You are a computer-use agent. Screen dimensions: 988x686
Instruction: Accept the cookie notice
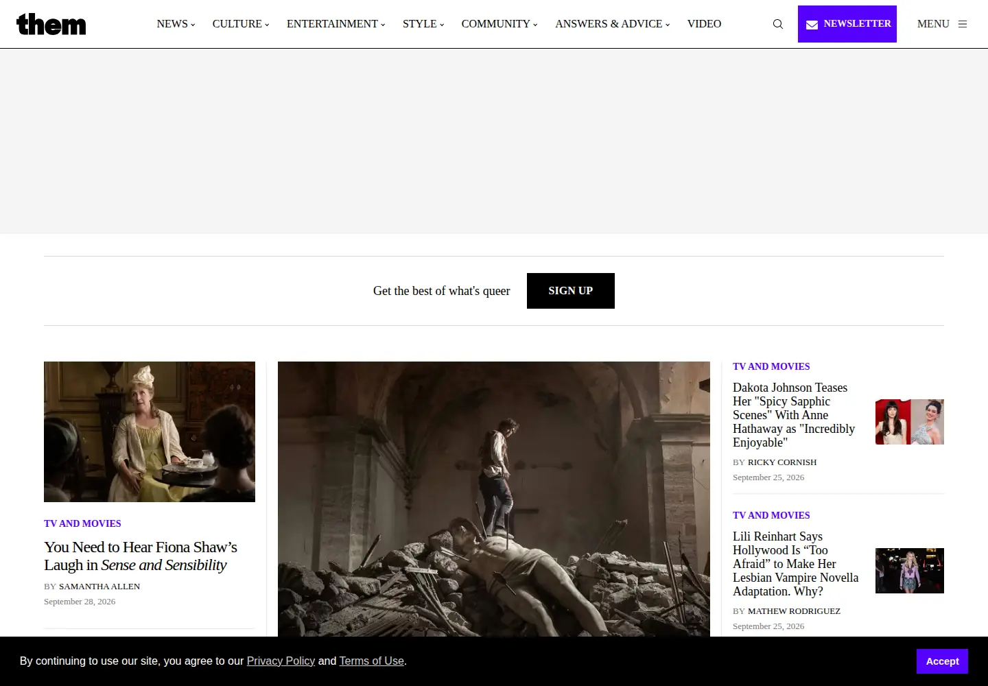tap(942, 661)
